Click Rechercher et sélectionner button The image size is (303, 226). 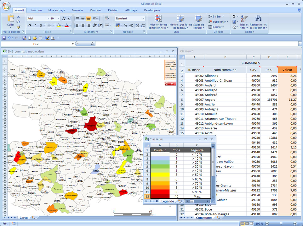pos(258,22)
